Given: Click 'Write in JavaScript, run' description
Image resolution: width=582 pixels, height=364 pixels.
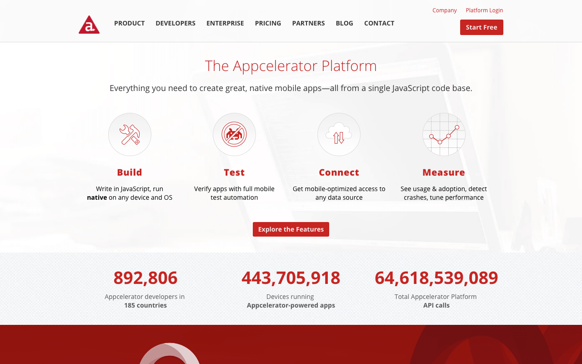Looking at the screenshot, I should [x=130, y=189].
